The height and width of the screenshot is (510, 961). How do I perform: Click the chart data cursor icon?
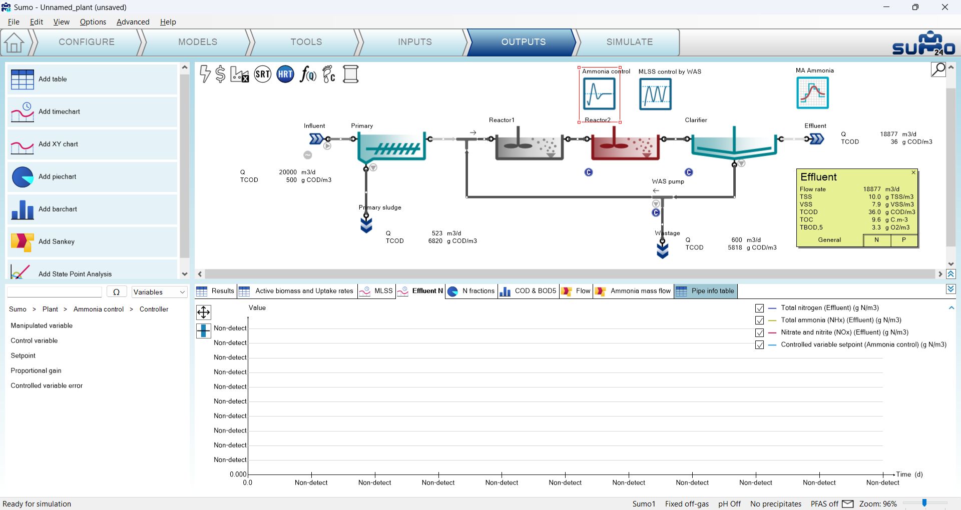[x=204, y=330]
